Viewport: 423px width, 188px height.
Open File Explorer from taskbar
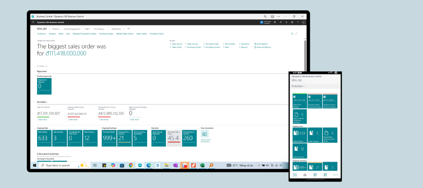166,165
